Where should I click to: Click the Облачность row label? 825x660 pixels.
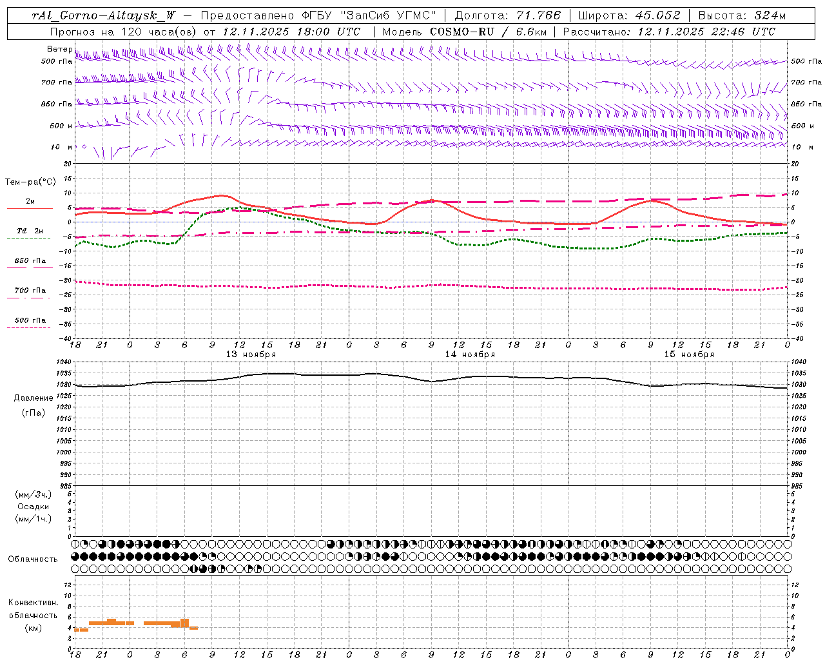coord(33,559)
